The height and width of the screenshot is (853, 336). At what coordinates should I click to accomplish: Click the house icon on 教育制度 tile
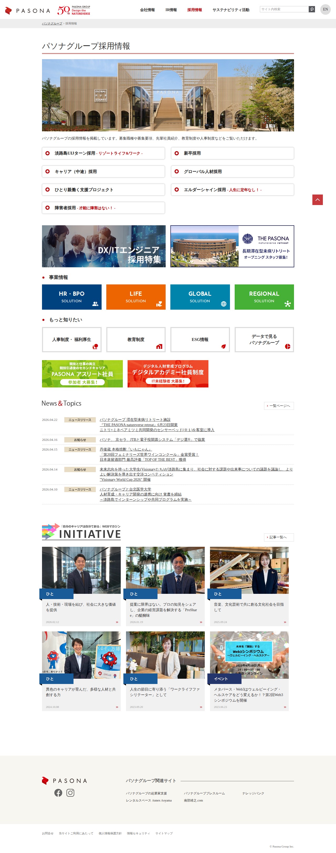tap(159, 346)
